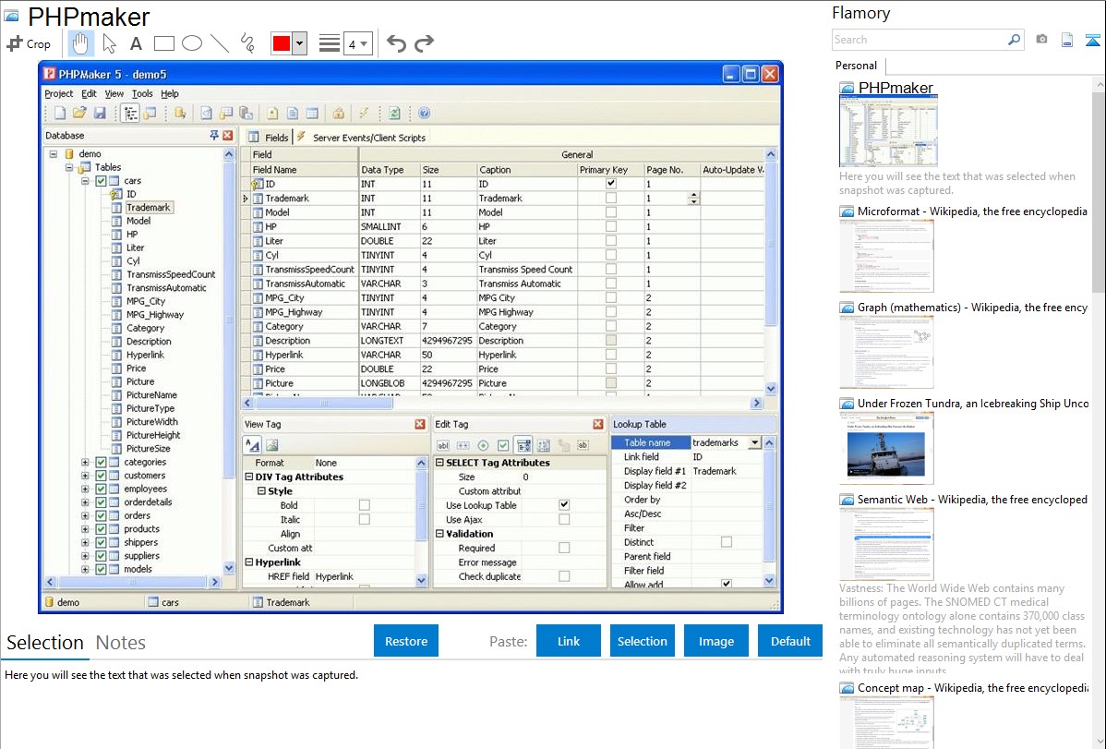Screen dimensions: 1106x749
Task: Select the Trademark field in tree
Action: (148, 208)
